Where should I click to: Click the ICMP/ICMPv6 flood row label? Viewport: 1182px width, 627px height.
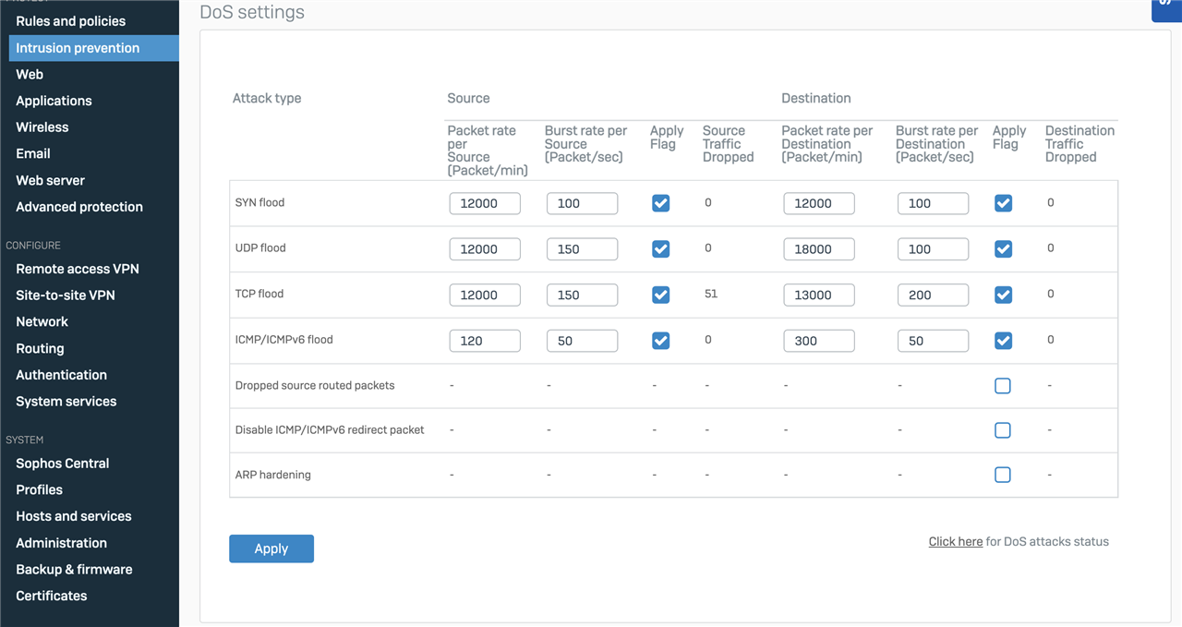coord(283,339)
